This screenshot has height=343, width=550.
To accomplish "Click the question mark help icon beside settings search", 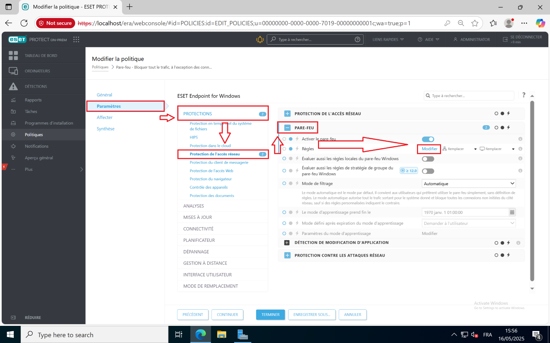I will (x=524, y=95).
